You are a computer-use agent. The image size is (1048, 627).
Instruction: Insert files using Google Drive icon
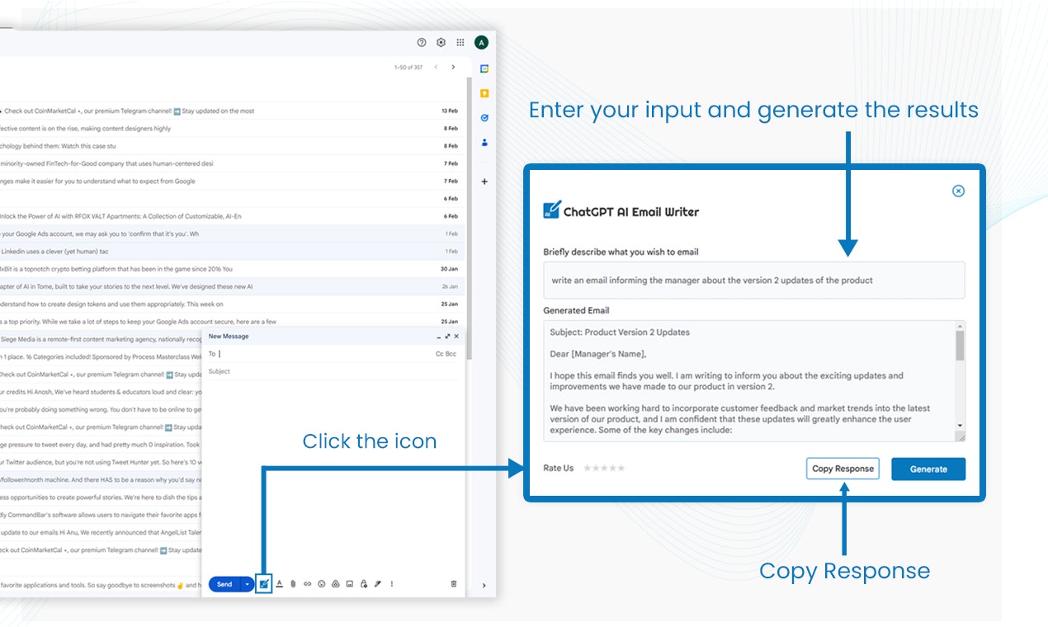pyautogui.click(x=335, y=584)
